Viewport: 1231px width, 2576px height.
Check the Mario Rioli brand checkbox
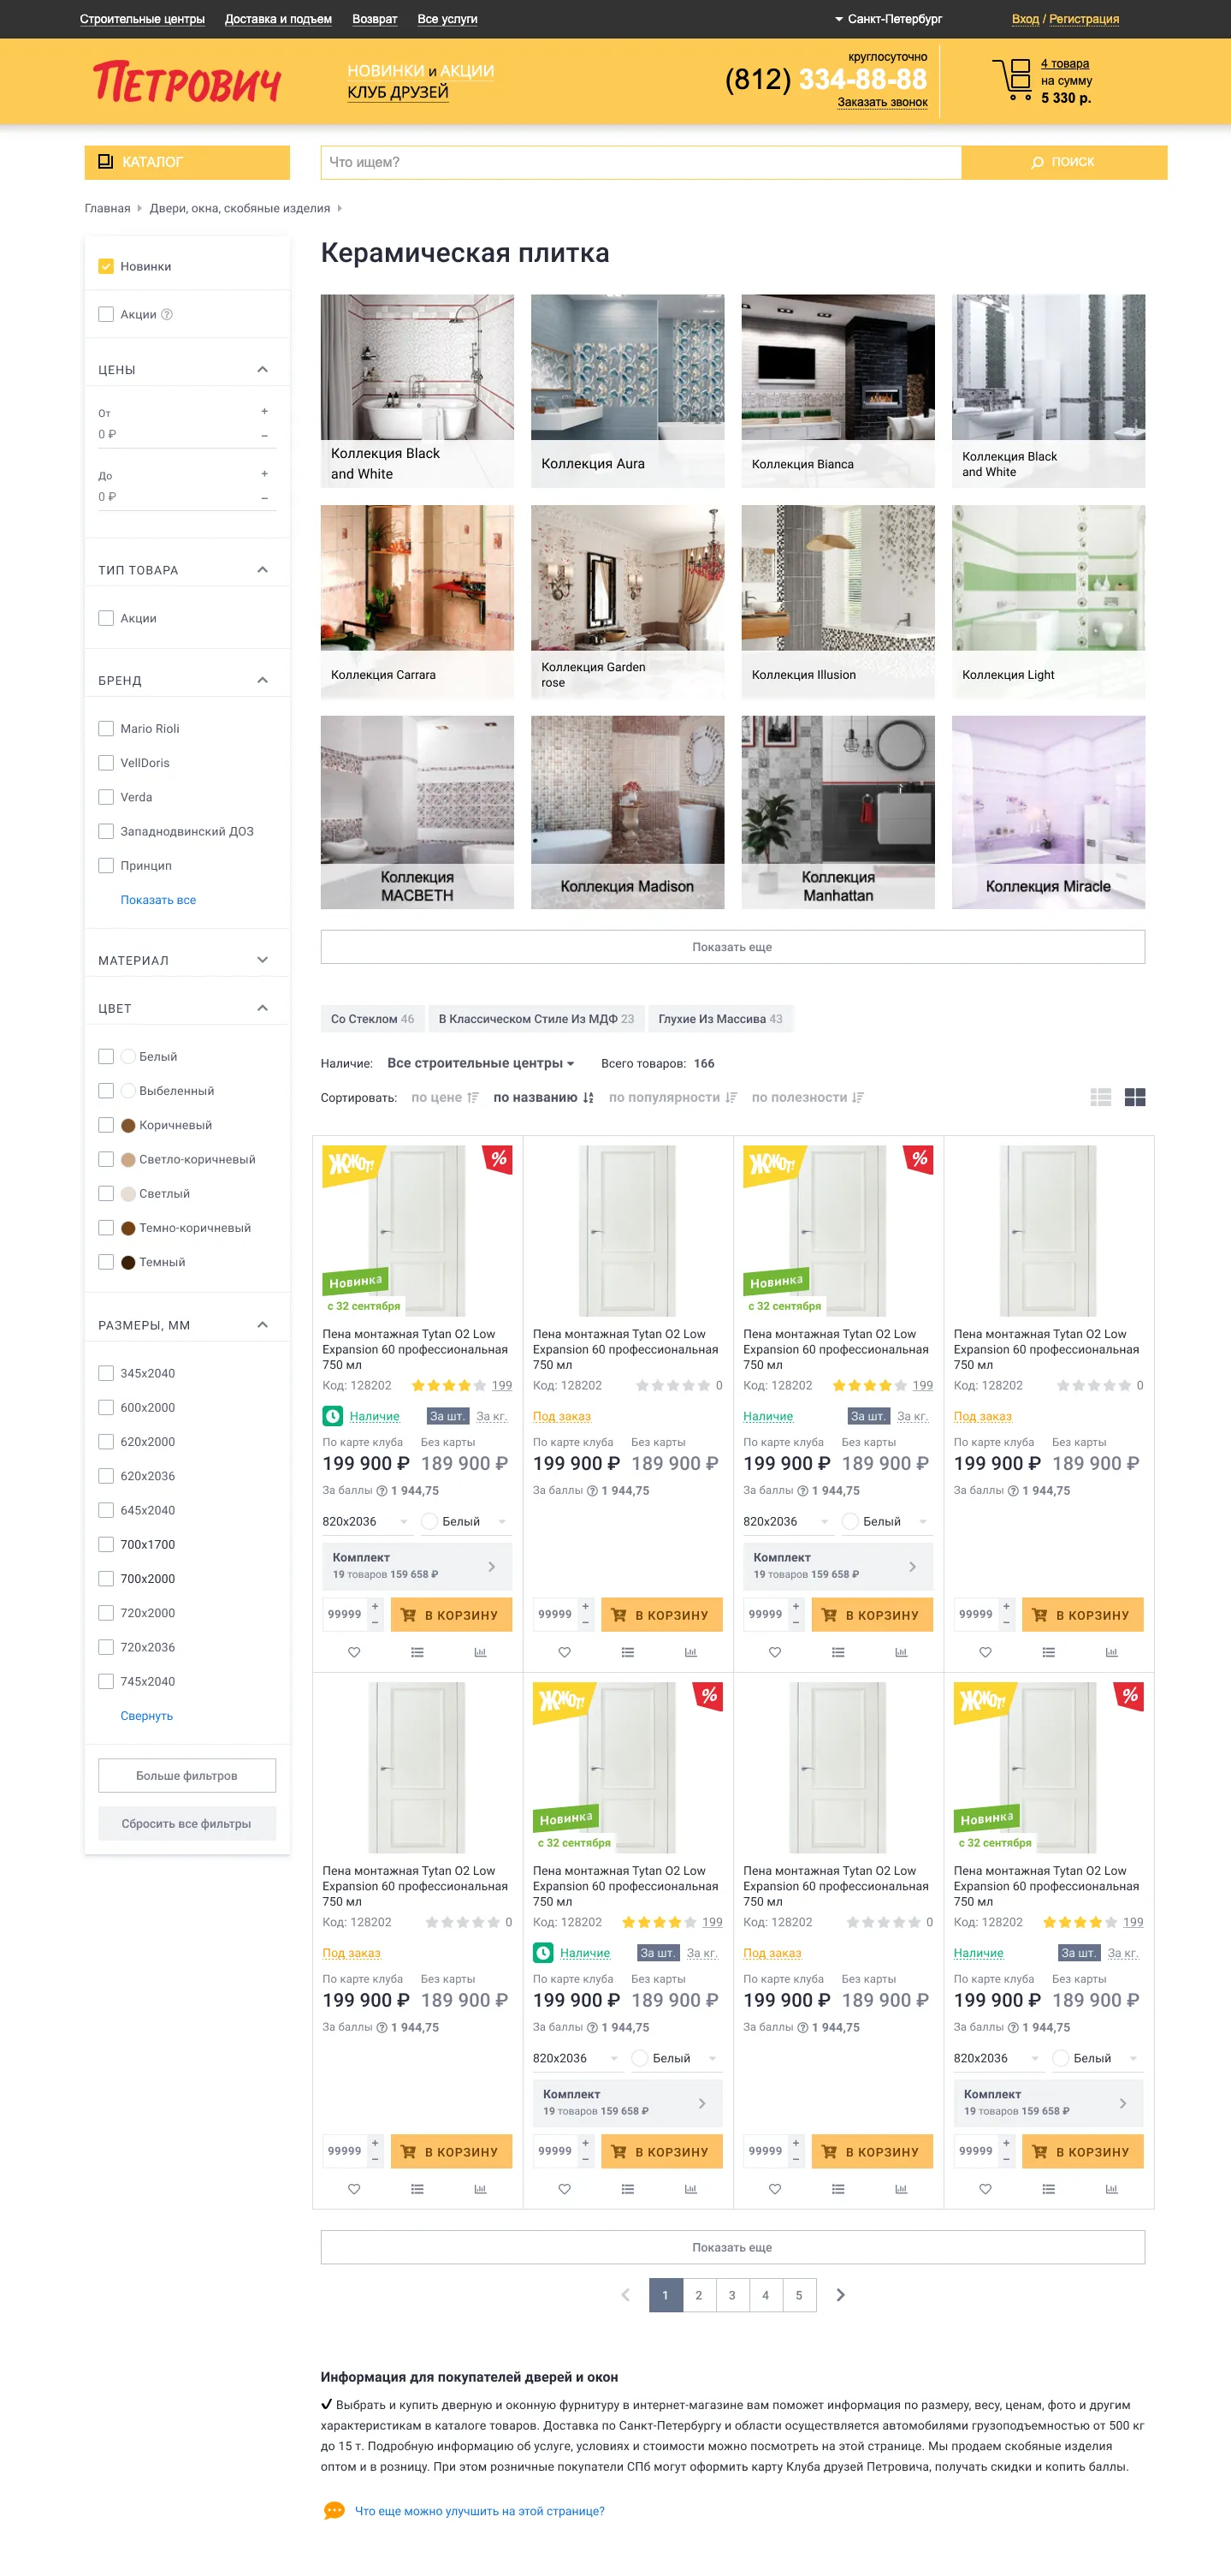106,728
